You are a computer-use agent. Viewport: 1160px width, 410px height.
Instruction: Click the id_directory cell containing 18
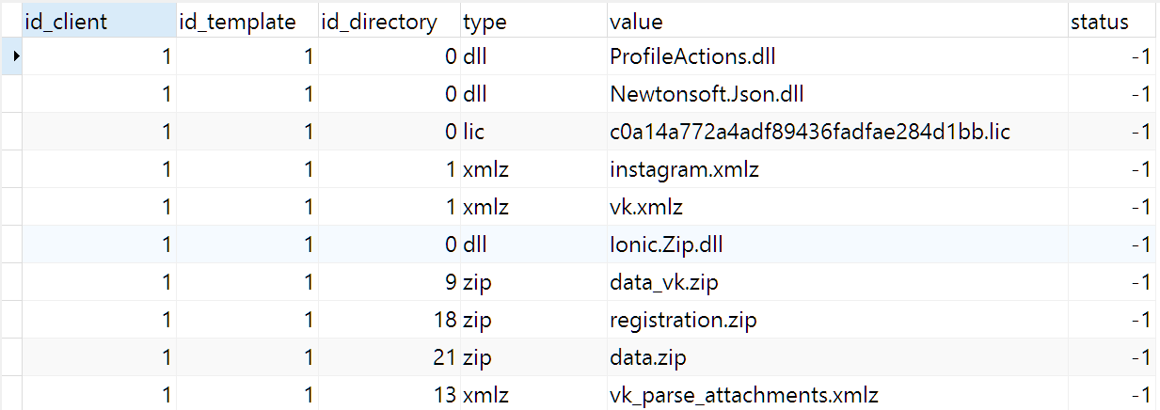(389, 320)
